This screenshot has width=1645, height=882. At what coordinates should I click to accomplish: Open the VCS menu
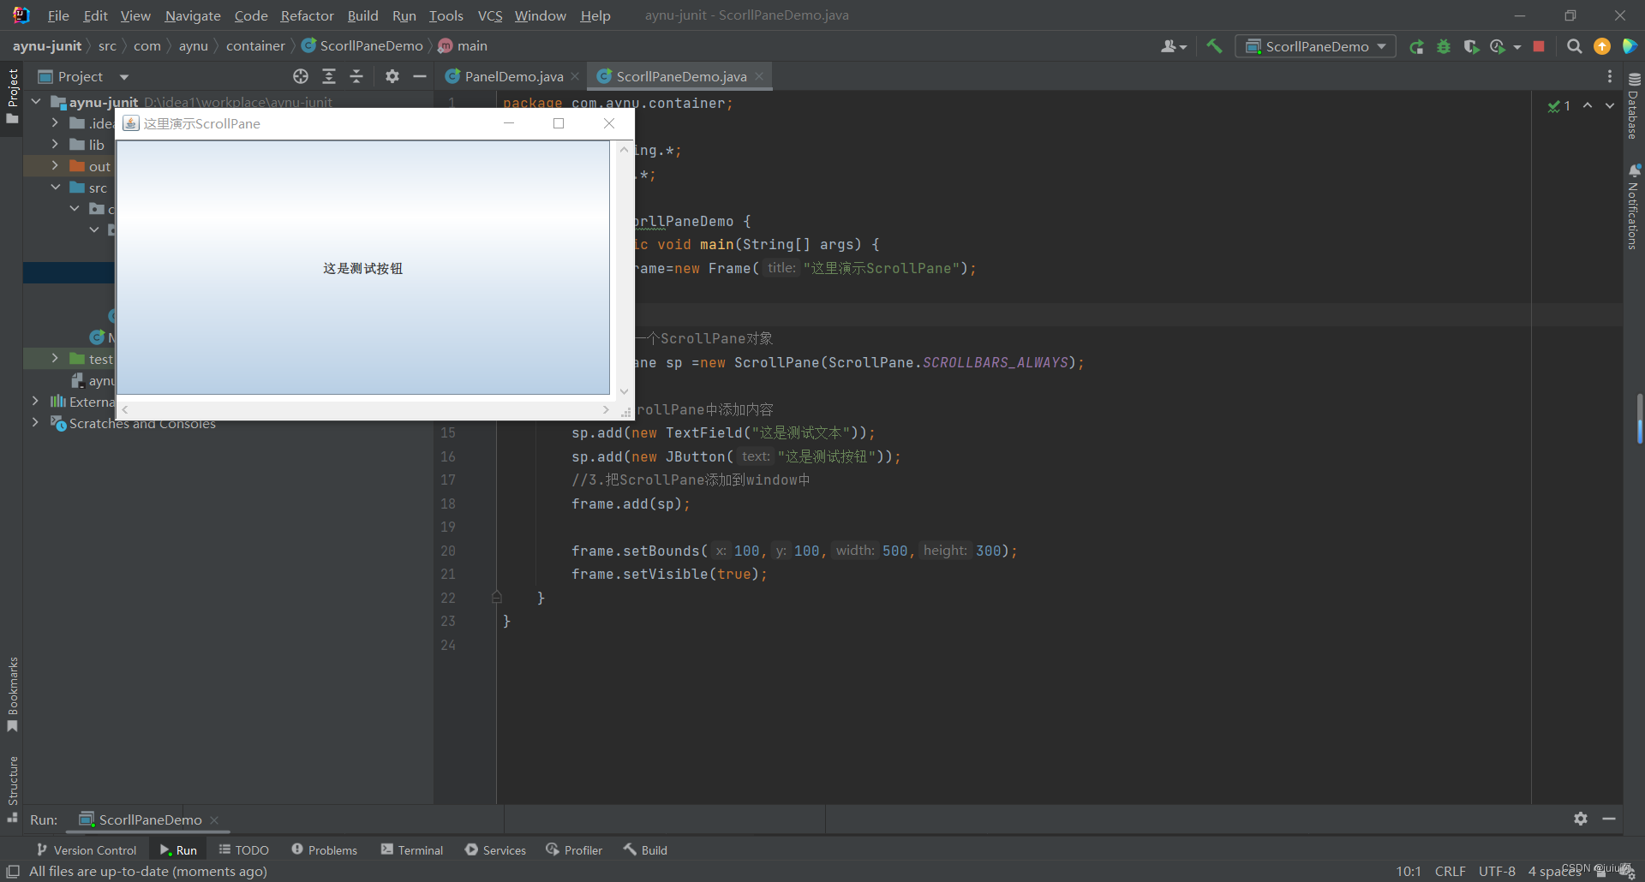coord(490,15)
